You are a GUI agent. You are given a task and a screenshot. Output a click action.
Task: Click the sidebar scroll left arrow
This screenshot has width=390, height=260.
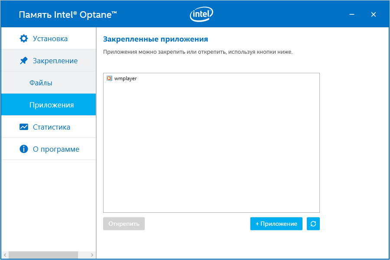5,255
